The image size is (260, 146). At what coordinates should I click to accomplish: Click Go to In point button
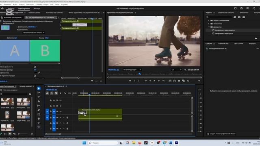145,81
